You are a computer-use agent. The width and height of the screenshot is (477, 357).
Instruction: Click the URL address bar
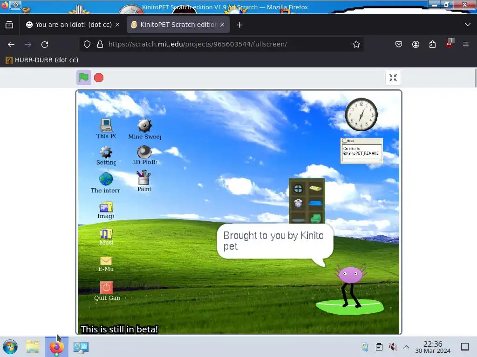tap(222, 44)
